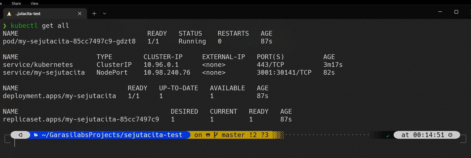Screen dimensions: 471x158
Task: Click port value 443/TCP
Action: [271, 65]
